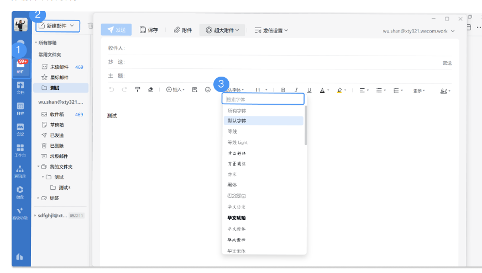
Task: Choose 黑体 from the font list
Action: point(233,185)
